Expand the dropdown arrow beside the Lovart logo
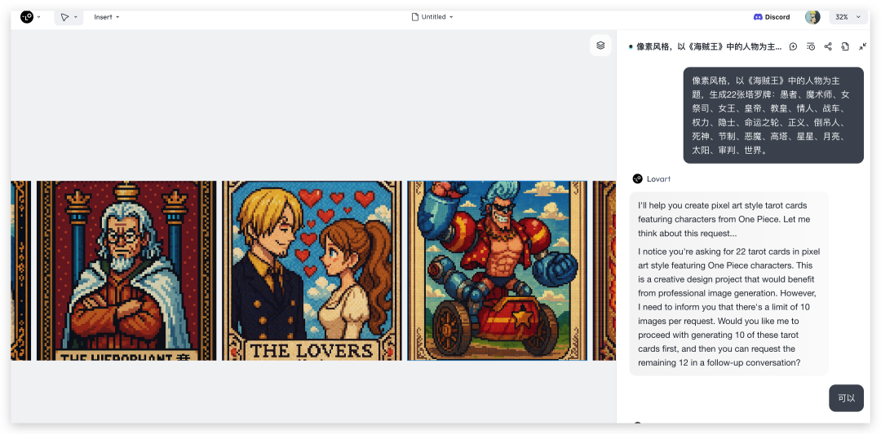 click(x=39, y=17)
